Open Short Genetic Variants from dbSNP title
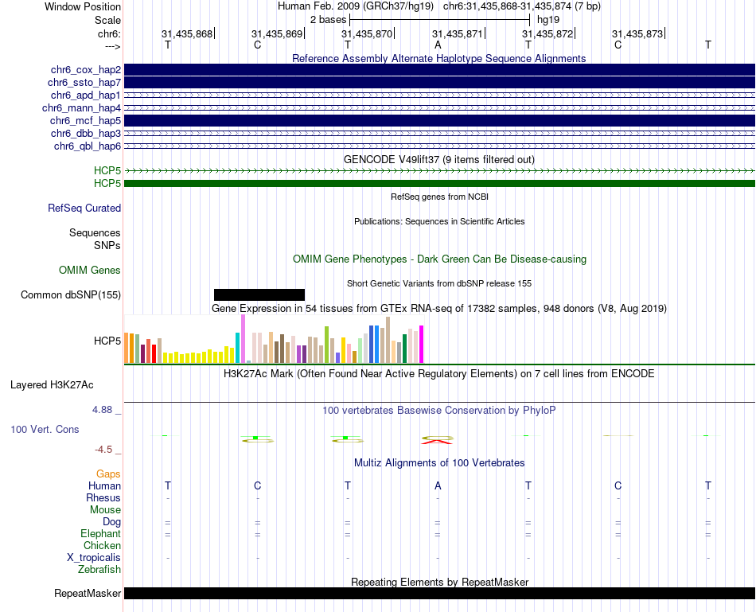 (x=439, y=283)
